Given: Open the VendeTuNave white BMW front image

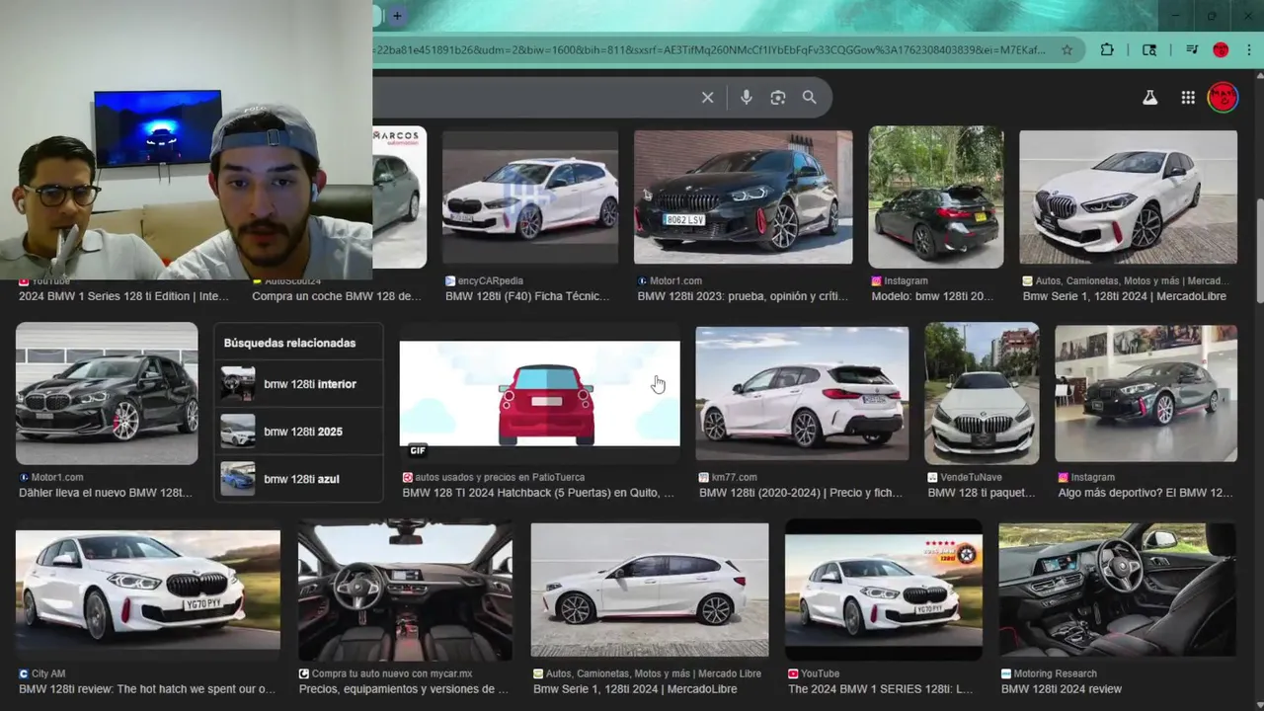Looking at the screenshot, I should pos(982,393).
